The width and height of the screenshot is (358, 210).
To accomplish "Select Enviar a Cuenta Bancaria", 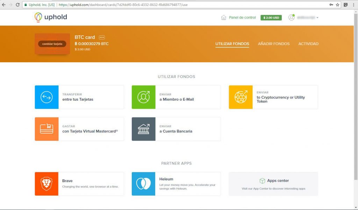I will pyautogui.click(x=176, y=129).
